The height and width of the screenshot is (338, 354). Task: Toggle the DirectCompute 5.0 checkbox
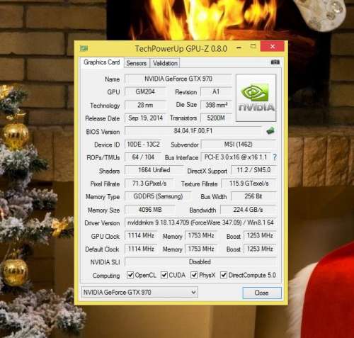224,275
